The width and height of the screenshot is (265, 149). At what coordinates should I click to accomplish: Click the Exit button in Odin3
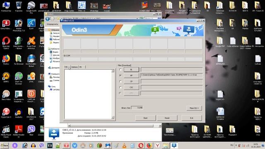[191, 118]
